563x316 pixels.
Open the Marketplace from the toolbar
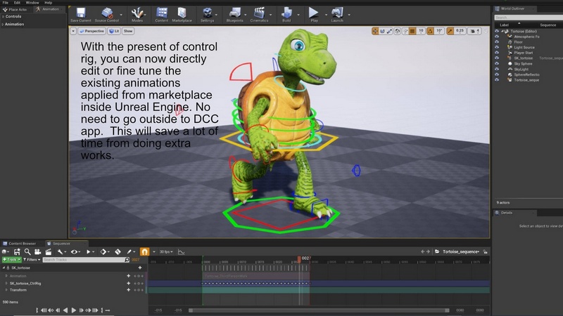click(183, 13)
